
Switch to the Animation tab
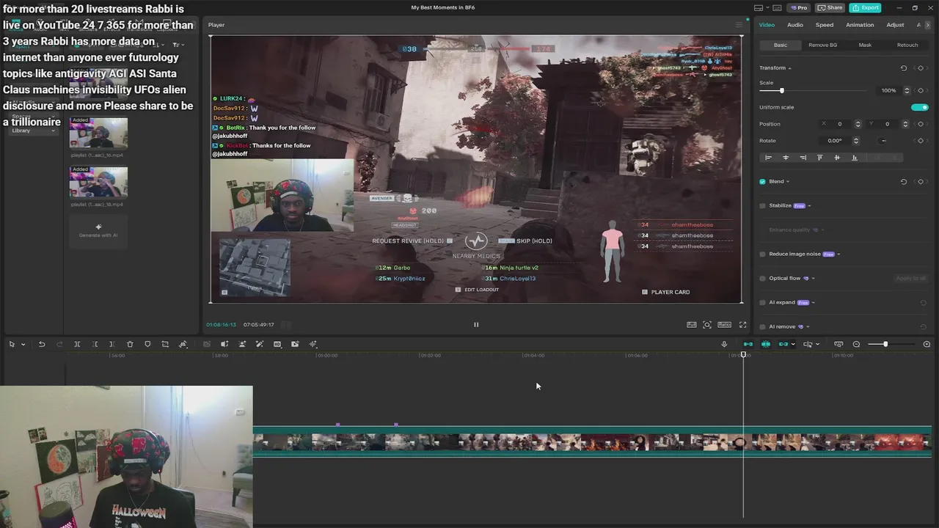(860, 25)
